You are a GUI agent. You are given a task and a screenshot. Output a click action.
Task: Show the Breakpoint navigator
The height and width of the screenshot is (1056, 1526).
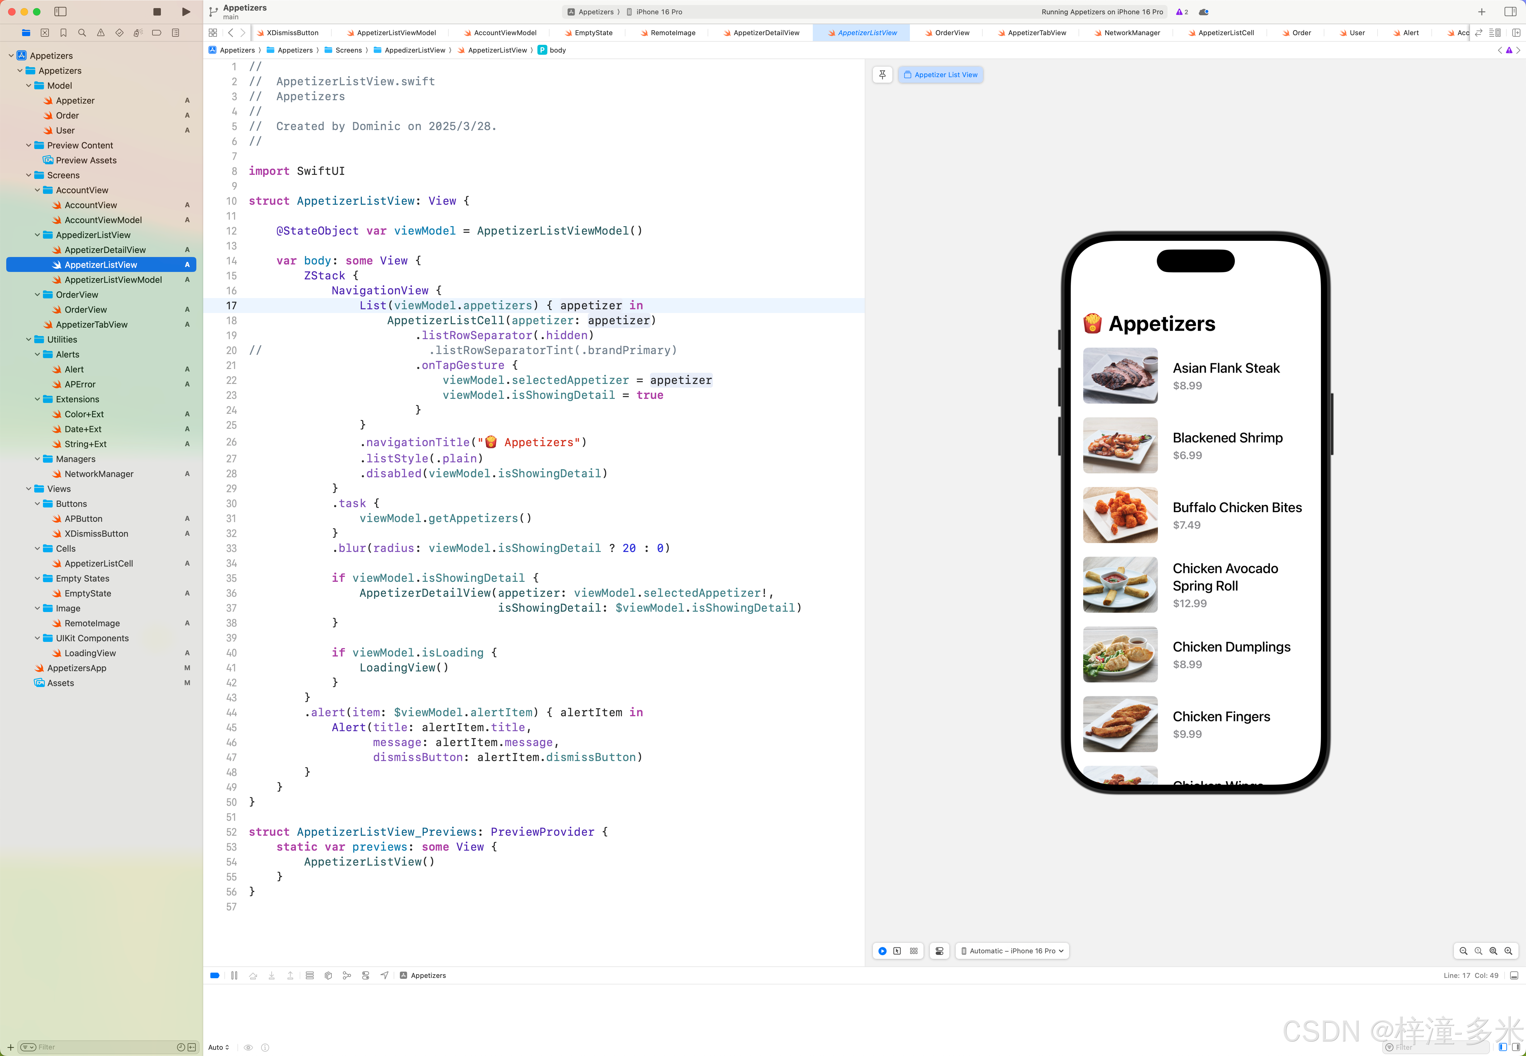click(x=157, y=32)
